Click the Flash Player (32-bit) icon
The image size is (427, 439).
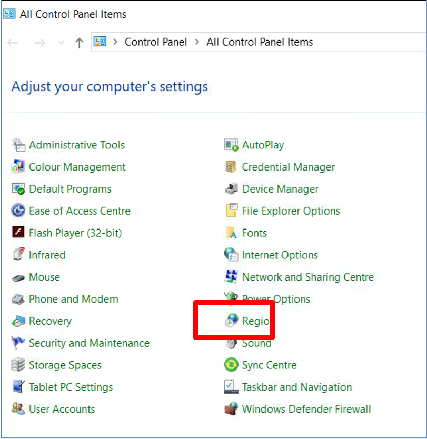point(18,233)
